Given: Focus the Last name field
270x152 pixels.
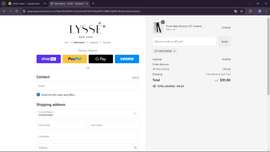Looking at the screenshot, I should point(114,125).
